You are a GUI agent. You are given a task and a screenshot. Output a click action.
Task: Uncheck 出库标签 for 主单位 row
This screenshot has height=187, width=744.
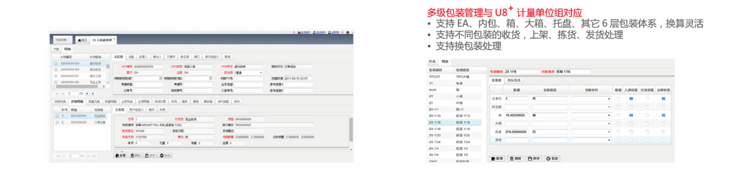(664, 99)
